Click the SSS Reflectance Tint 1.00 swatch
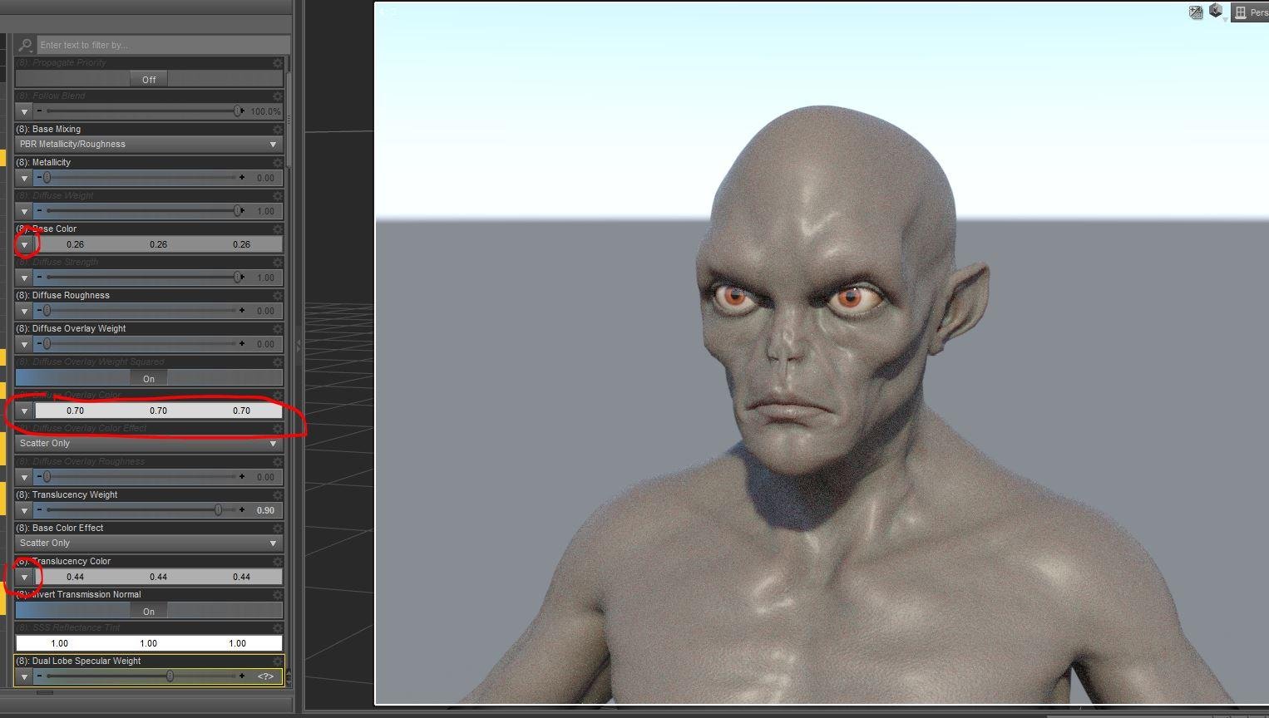Screen dimensions: 1269x718 (149, 643)
